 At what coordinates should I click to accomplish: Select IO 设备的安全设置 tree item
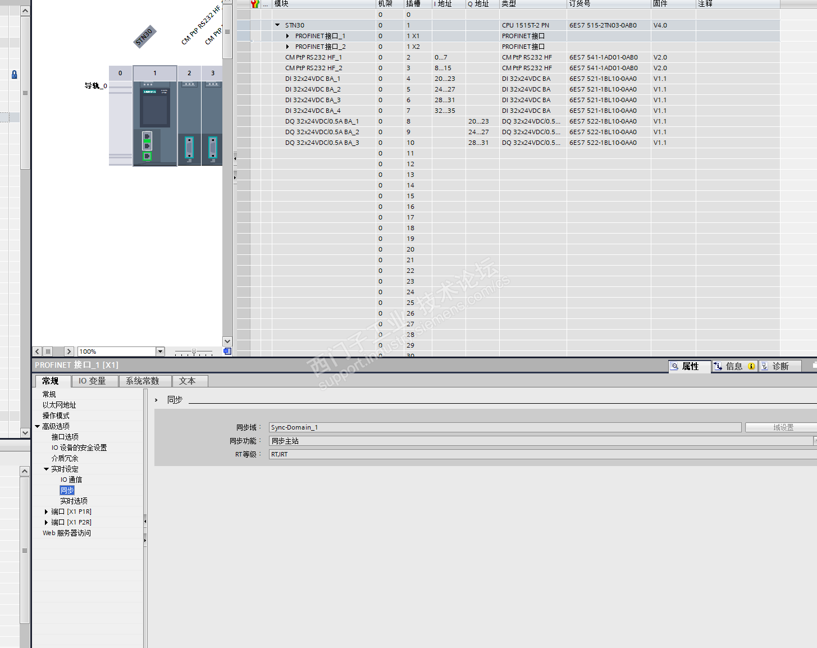pyautogui.click(x=79, y=448)
